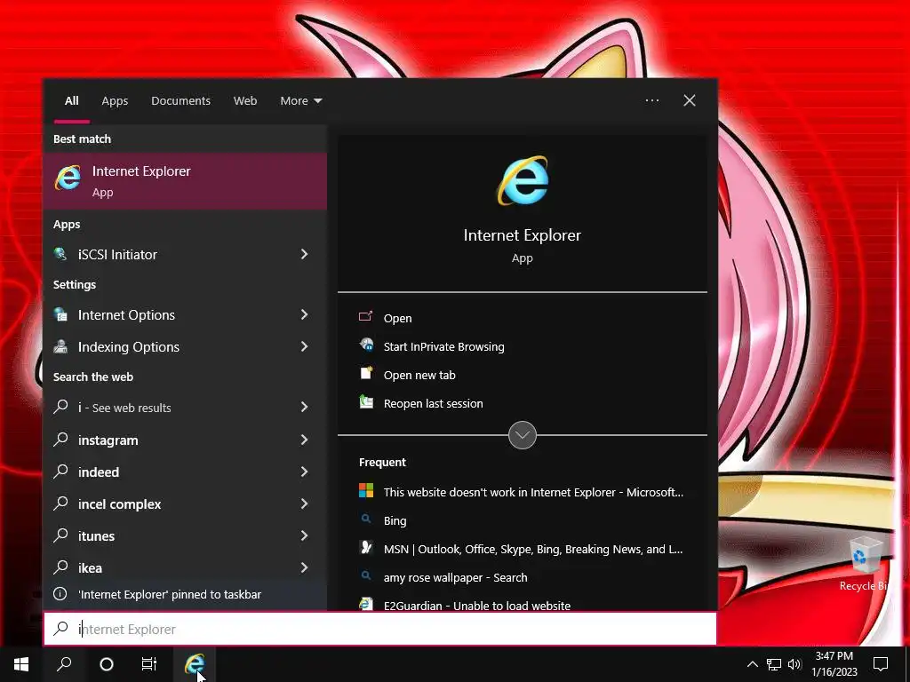
Task: Click the Internet Options settings icon
Action: click(x=60, y=314)
